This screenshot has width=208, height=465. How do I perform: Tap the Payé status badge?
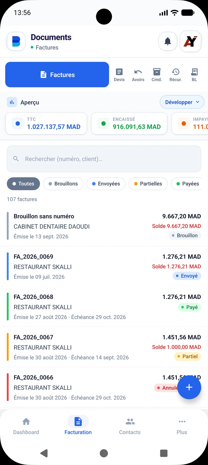click(190, 307)
